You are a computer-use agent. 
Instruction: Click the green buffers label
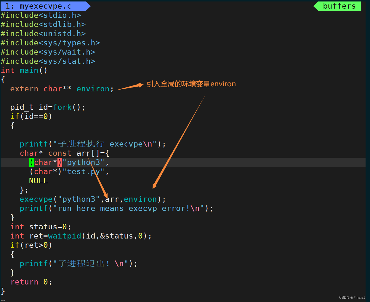click(x=339, y=6)
